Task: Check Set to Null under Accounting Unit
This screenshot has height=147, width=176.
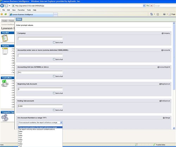Action: (54, 76)
